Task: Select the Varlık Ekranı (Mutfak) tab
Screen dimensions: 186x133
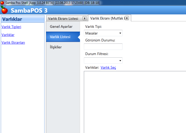Action: point(107,18)
